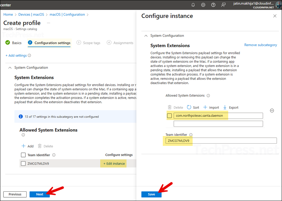Add a new Team Identifier row

click(28, 146)
